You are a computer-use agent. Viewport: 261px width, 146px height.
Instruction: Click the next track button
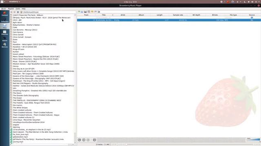(94, 140)
